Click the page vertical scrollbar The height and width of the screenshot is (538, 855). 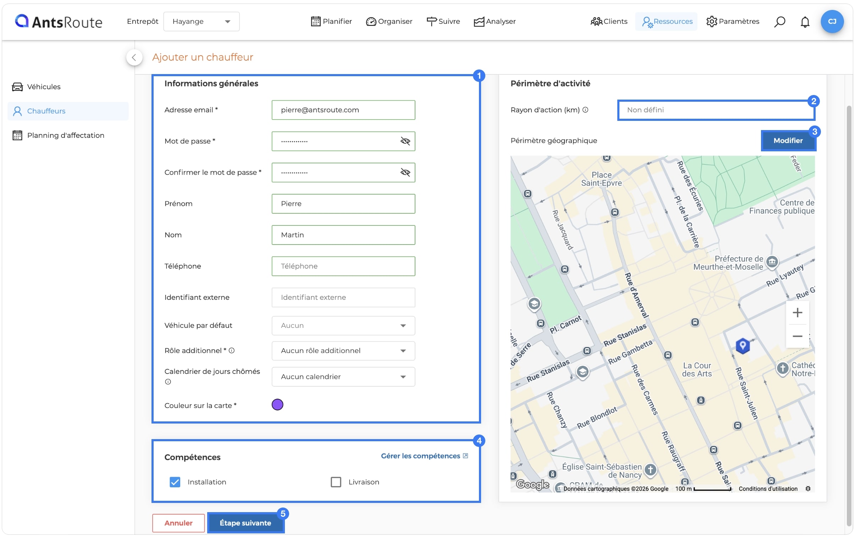coord(849,316)
